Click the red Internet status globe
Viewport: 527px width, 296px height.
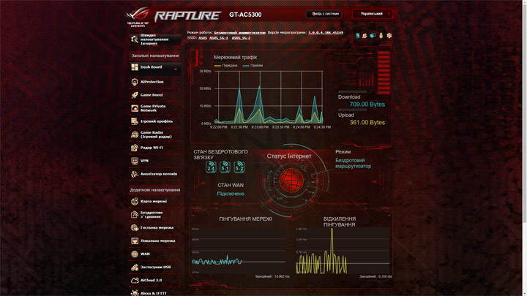click(x=291, y=181)
